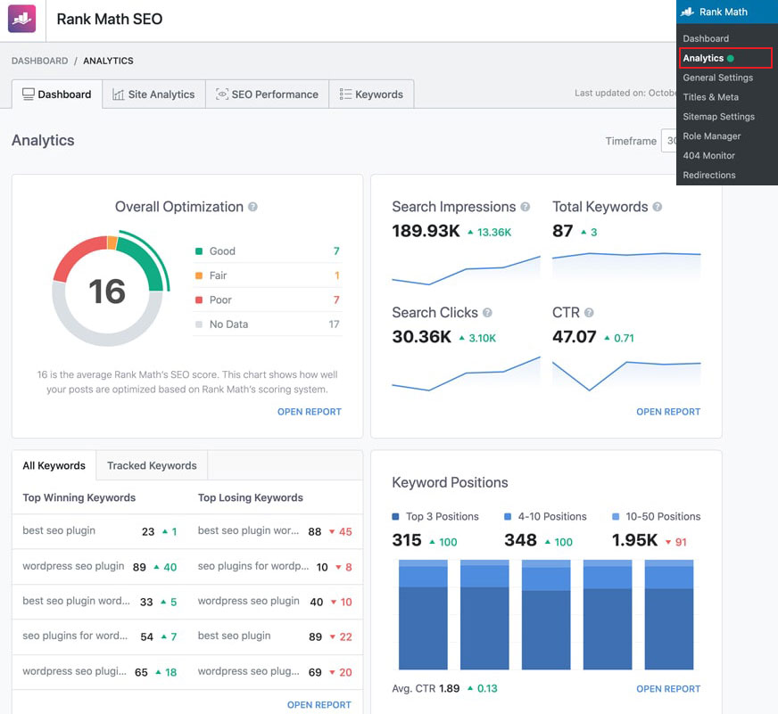Click the CTR help icon
778x714 pixels.
pos(589,312)
